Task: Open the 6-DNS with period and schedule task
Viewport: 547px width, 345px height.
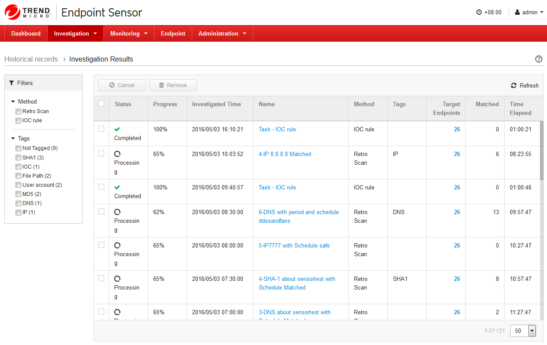Action: click(299, 212)
